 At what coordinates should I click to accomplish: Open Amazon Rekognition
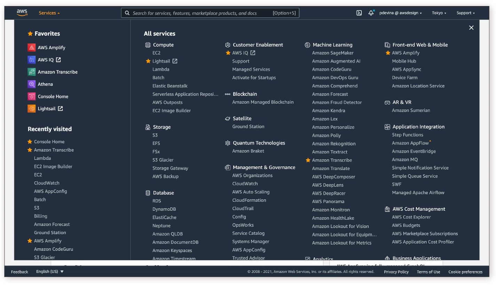coord(334,144)
